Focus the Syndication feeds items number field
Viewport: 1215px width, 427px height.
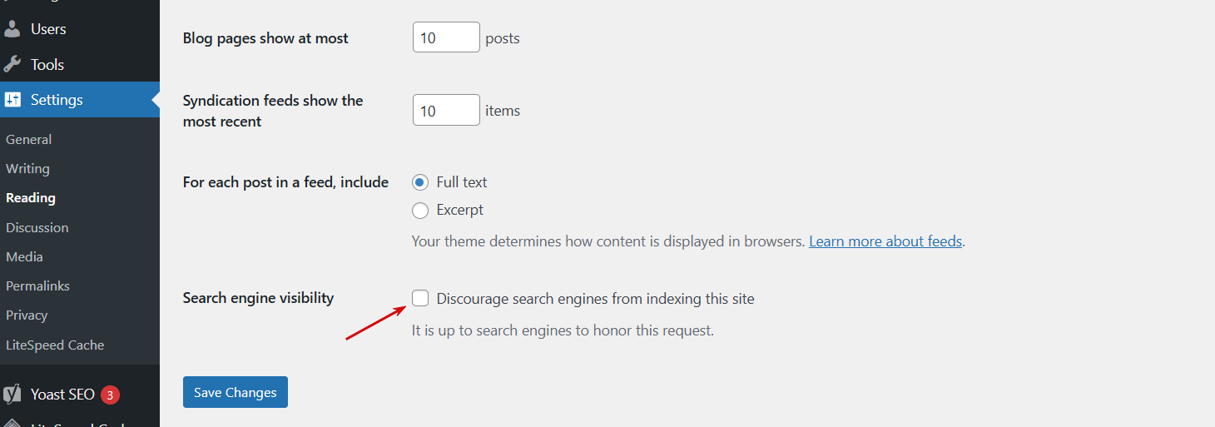446,110
